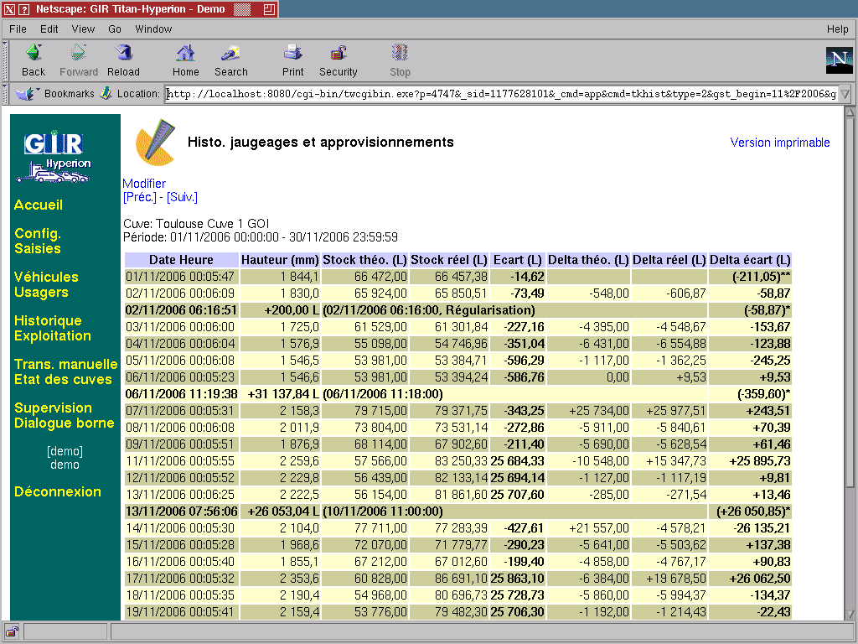Open the Trans. manuelle sidebar link
This screenshot has height=644, width=858.
coord(65,364)
